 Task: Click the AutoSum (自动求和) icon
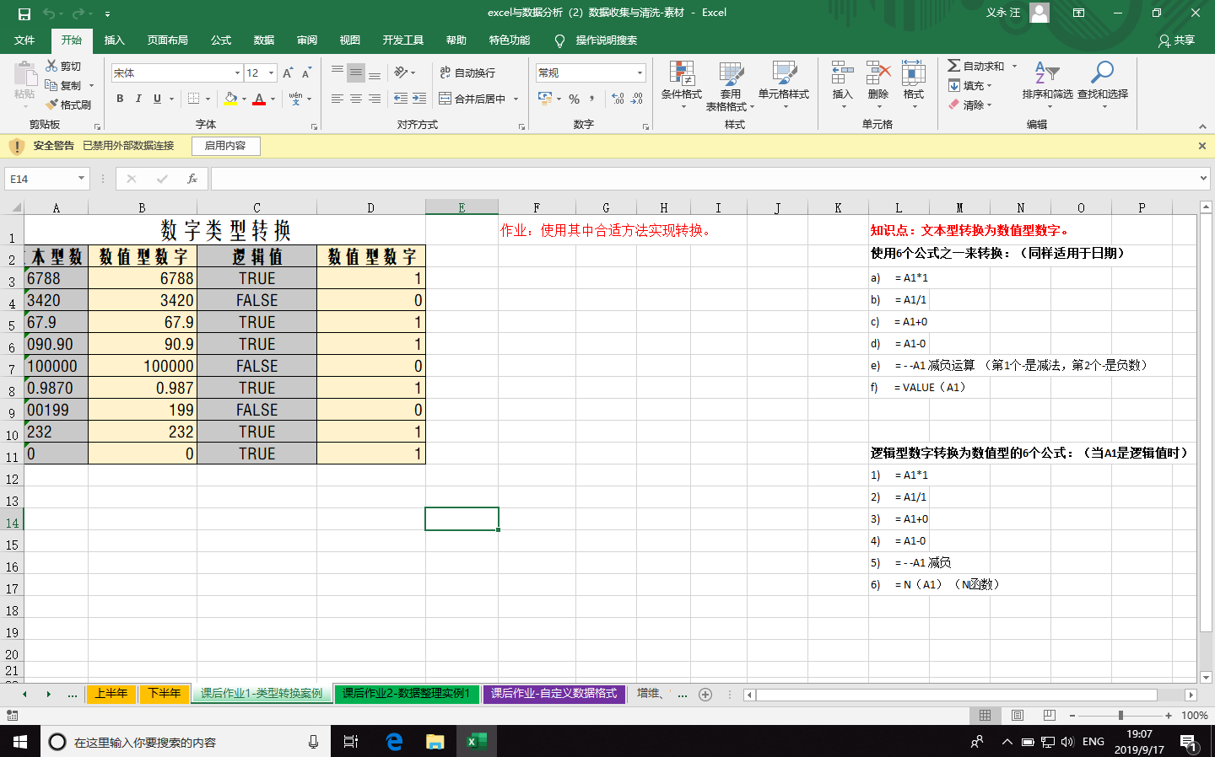coord(954,66)
